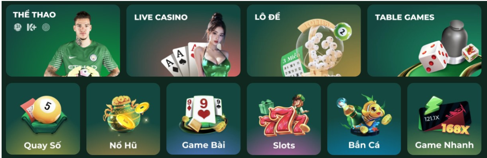Open Bắn Cá text label
The width and height of the screenshot is (487, 158).
pyautogui.click(x=364, y=145)
